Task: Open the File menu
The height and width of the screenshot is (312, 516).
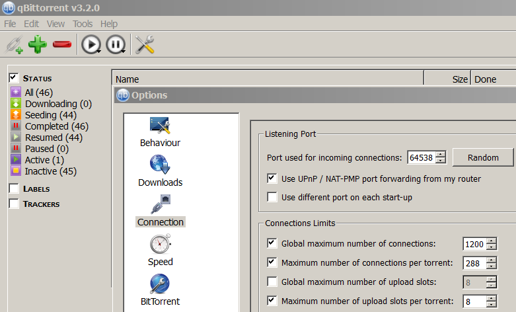Action: pyautogui.click(x=10, y=24)
